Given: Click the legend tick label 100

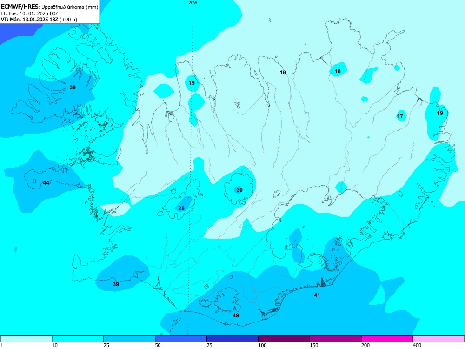Looking at the screenshot, I should pos(262,345).
